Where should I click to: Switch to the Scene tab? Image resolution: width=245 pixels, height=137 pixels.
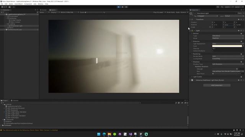pos(43,10)
